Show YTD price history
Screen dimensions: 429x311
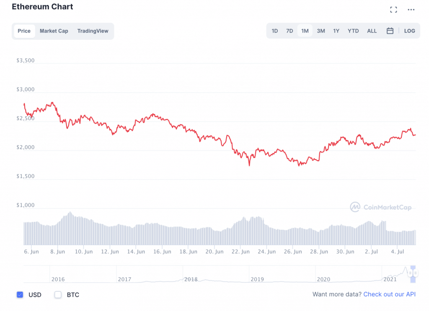(x=353, y=31)
